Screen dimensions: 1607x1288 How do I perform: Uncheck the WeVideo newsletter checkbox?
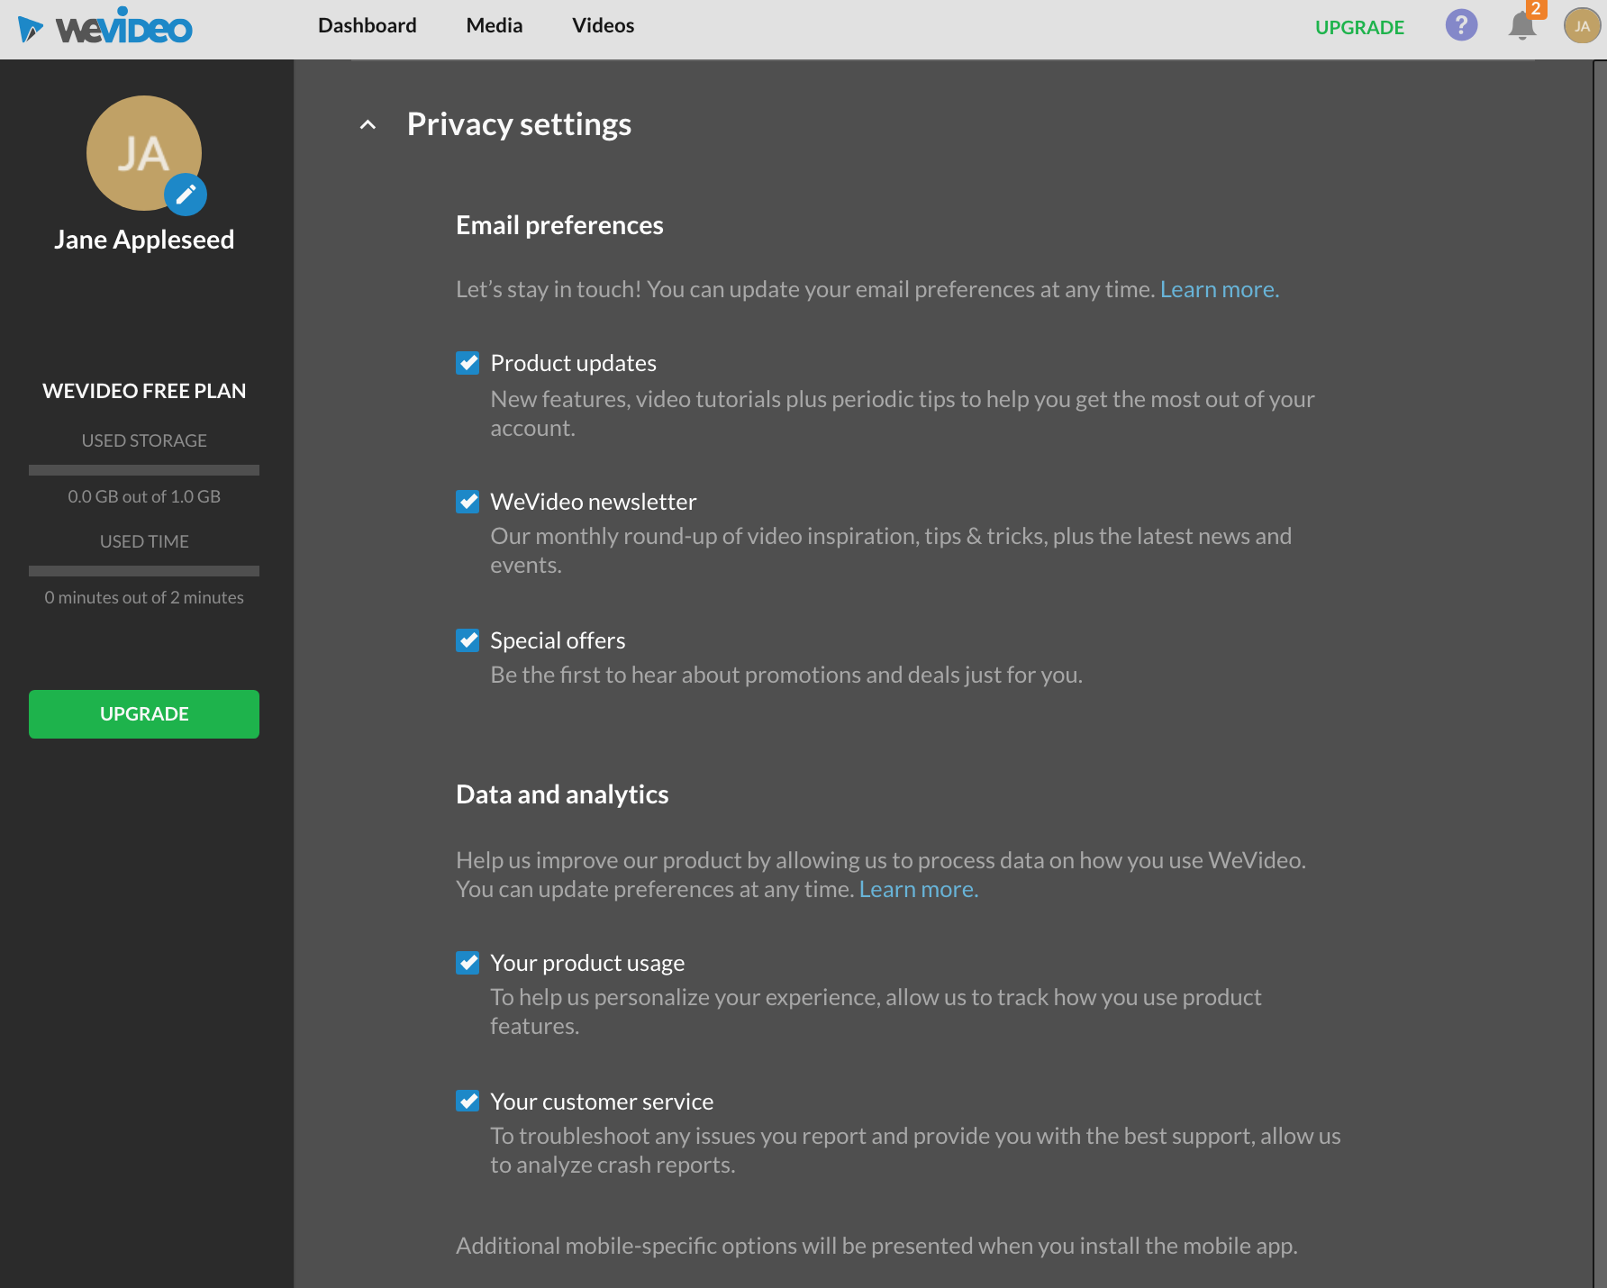point(468,502)
